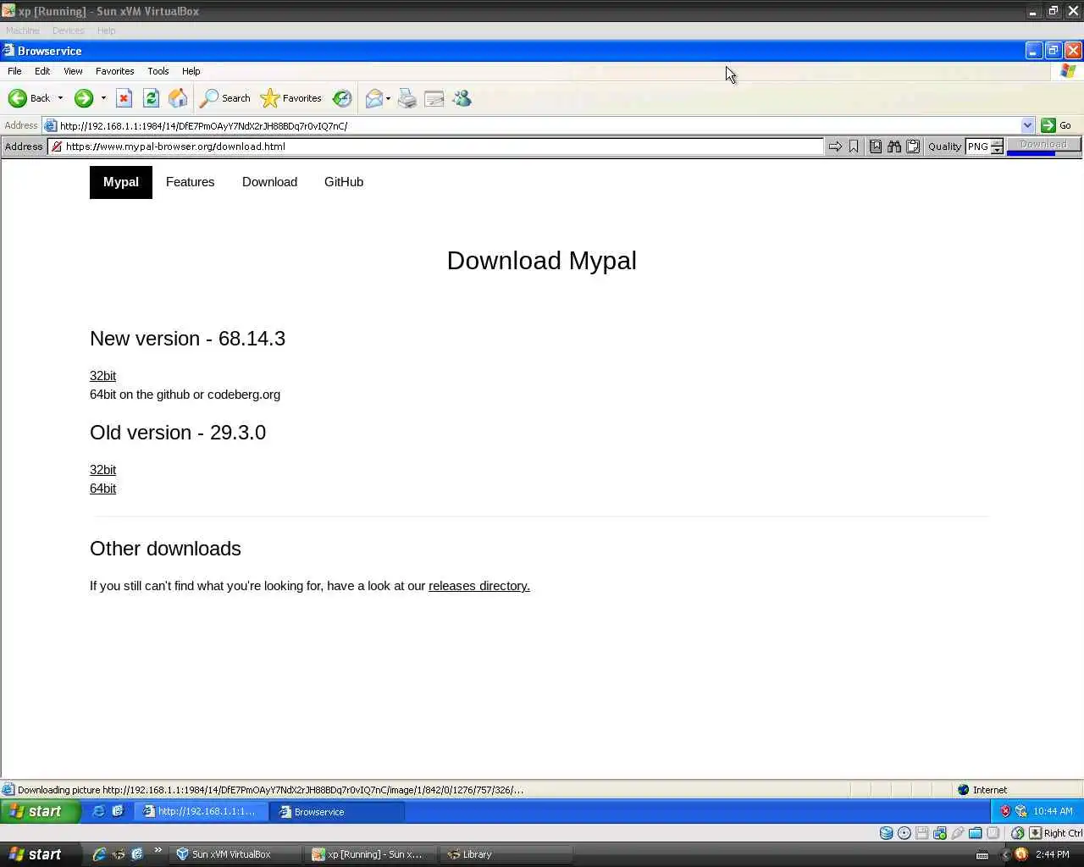Open the Search magnifier button
1084x867 pixels.
click(225, 98)
